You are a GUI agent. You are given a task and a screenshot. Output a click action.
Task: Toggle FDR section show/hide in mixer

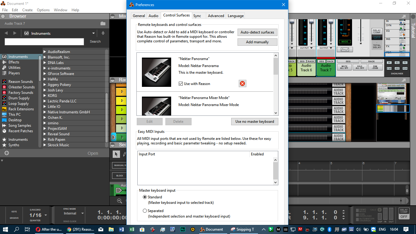[x=405, y=68]
